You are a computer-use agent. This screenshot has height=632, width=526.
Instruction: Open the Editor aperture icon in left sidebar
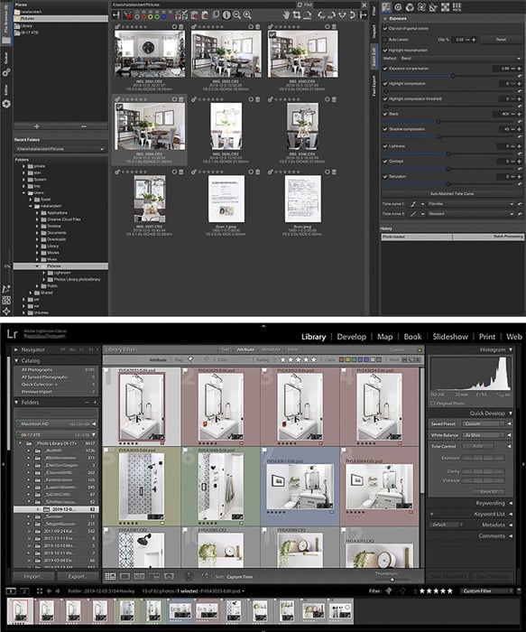tap(6, 104)
